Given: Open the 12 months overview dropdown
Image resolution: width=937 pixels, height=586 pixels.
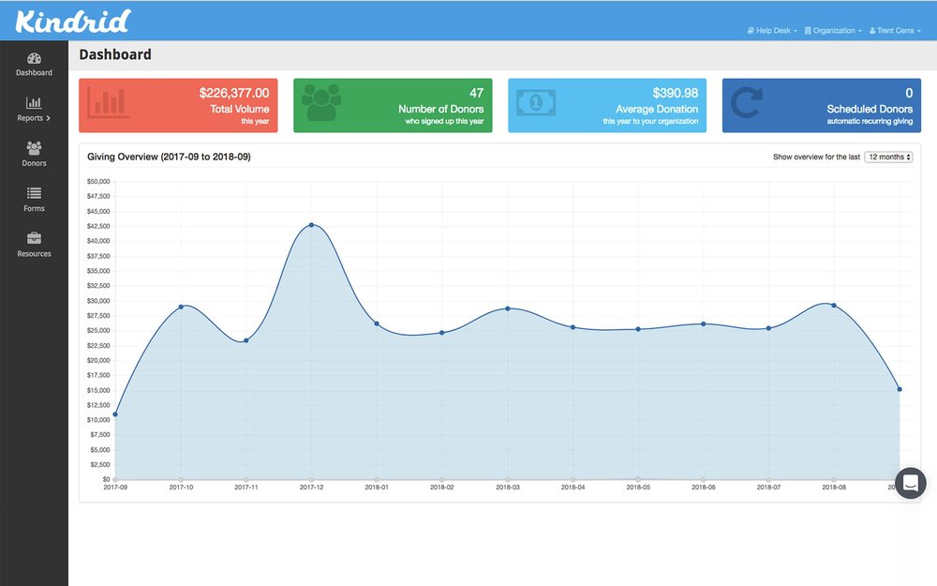Looking at the screenshot, I should (887, 157).
